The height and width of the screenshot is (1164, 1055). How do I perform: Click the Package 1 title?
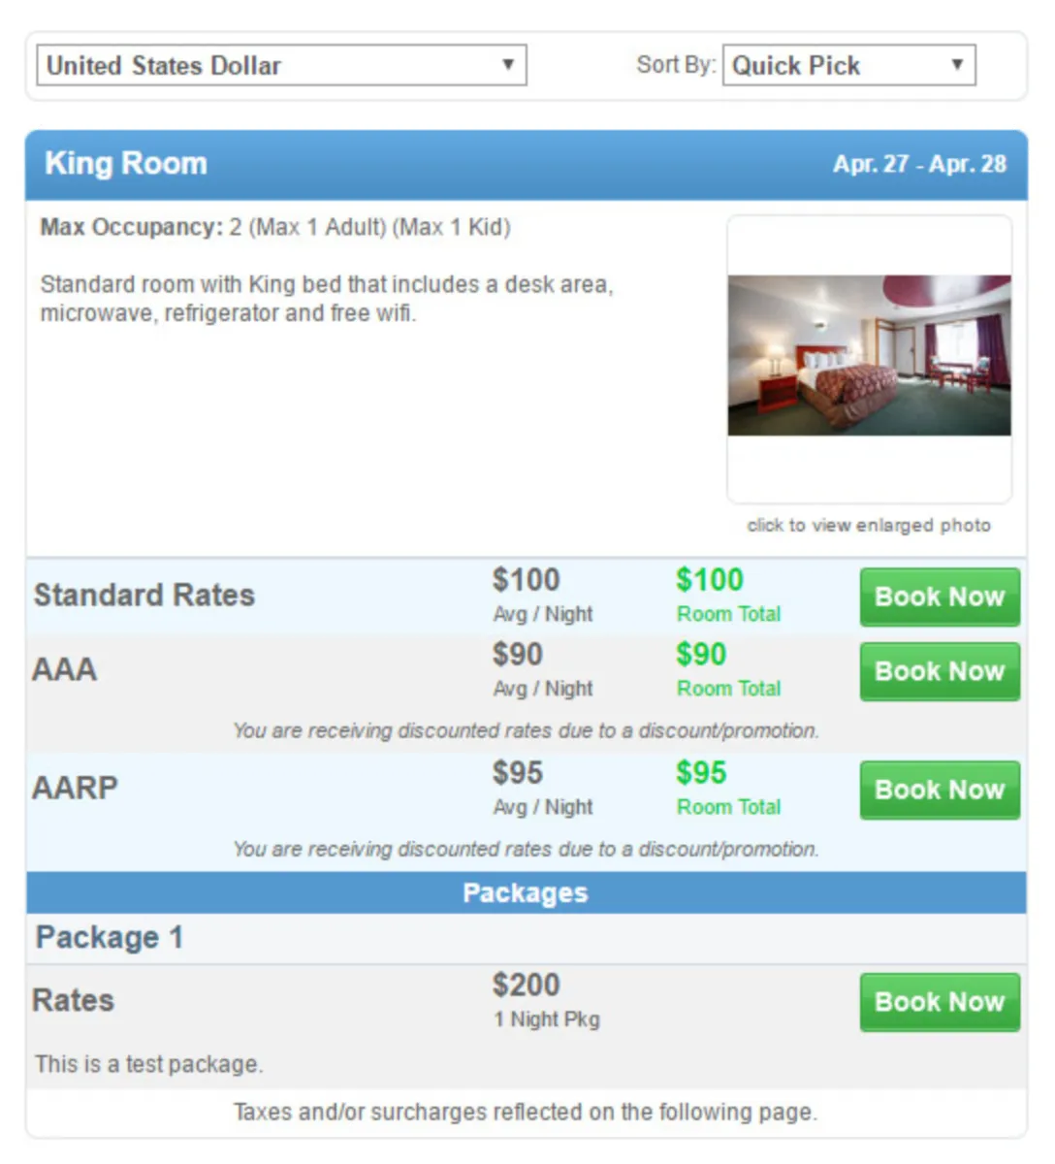(x=110, y=937)
